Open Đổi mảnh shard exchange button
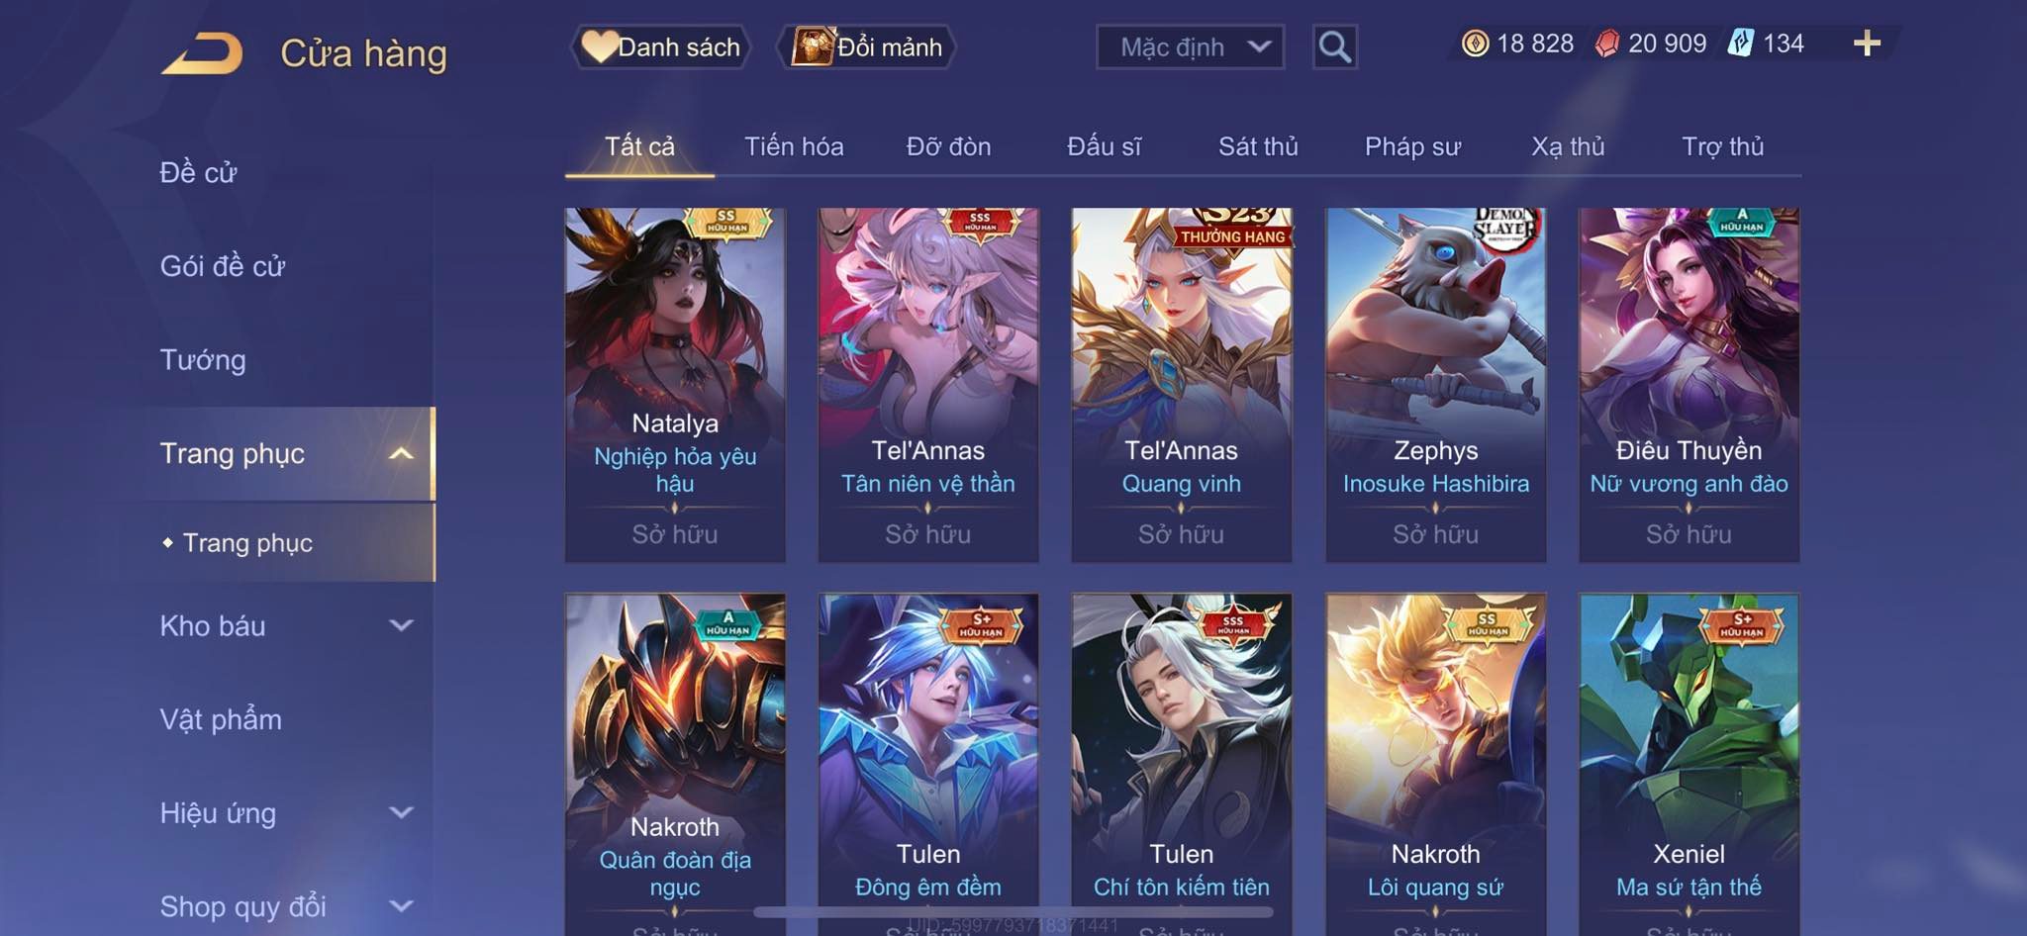This screenshot has width=2027, height=936. coord(866,47)
